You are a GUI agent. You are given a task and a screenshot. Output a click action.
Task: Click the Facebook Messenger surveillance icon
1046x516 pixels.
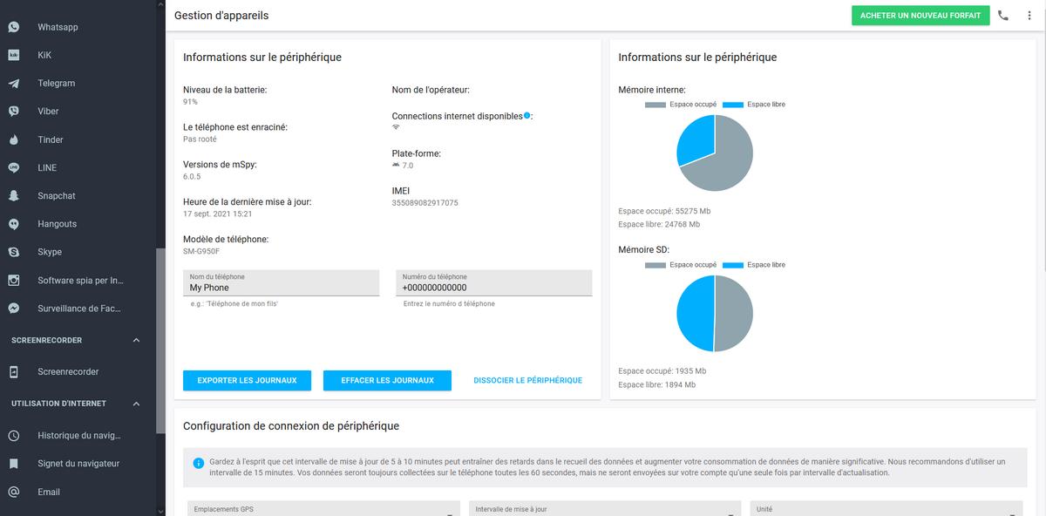(14, 309)
